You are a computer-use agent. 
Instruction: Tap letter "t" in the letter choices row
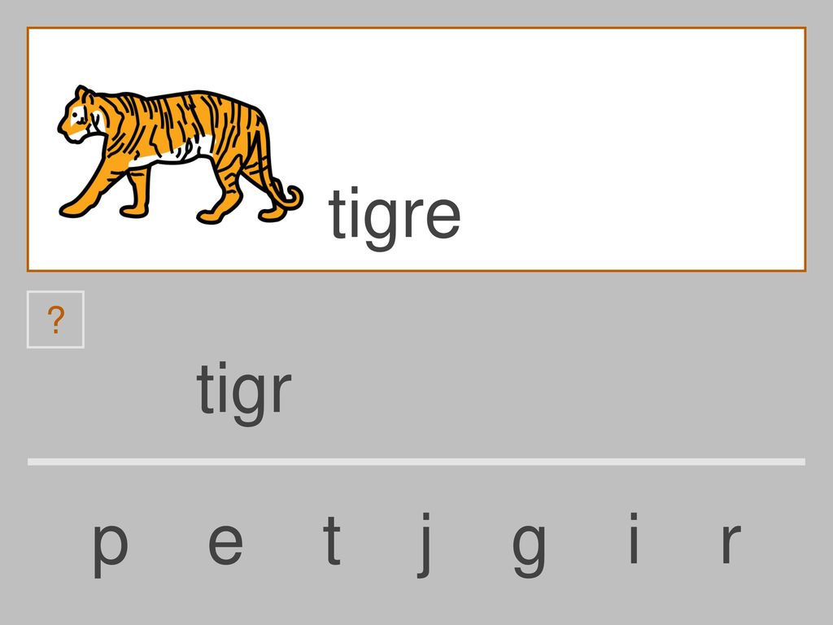[x=332, y=540]
